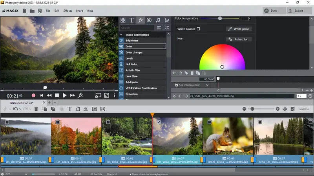Open the Titles tab with the T icon
Screen dimensions: 314x176
[131, 20]
